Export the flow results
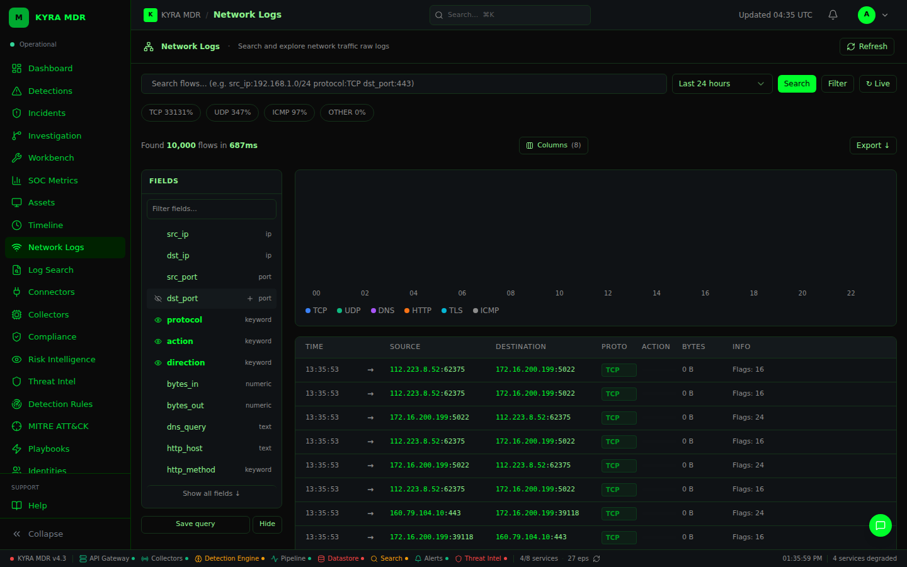Image resolution: width=907 pixels, height=567 pixels. coord(873,145)
